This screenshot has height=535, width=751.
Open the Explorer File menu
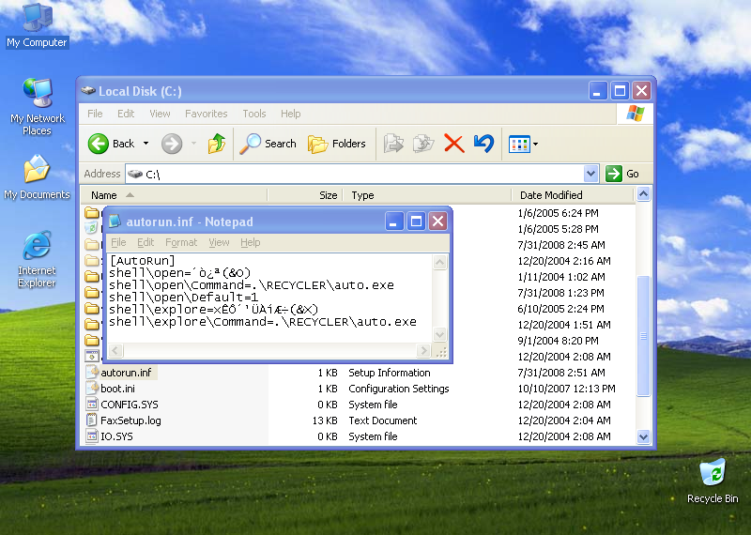pyautogui.click(x=95, y=114)
